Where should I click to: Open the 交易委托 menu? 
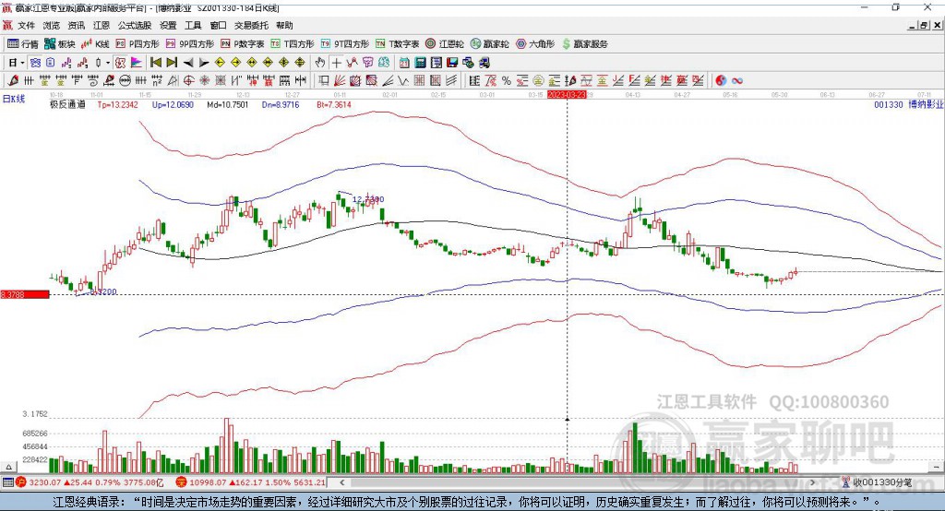click(251, 25)
